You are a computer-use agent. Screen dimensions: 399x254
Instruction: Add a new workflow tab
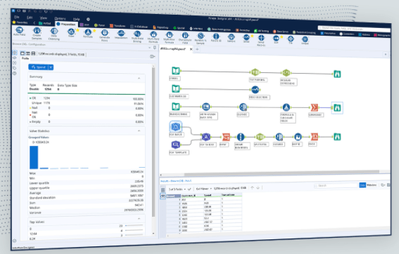[x=197, y=49]
